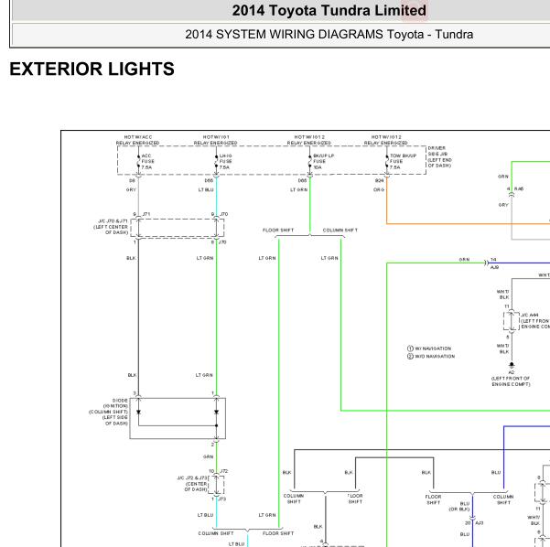Click the 'J71' connector label
Image resolution: width=550 pixels, height=547 pixels.
tap(146, 214)
